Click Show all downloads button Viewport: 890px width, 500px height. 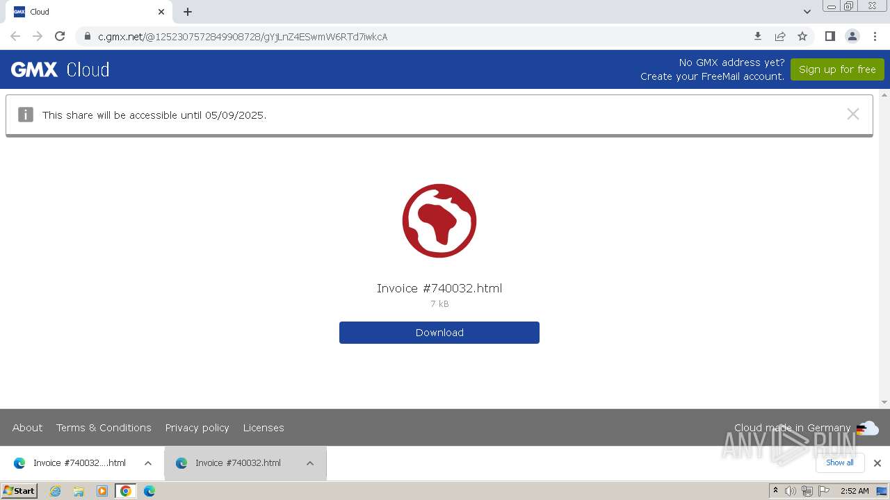(839, 462)
